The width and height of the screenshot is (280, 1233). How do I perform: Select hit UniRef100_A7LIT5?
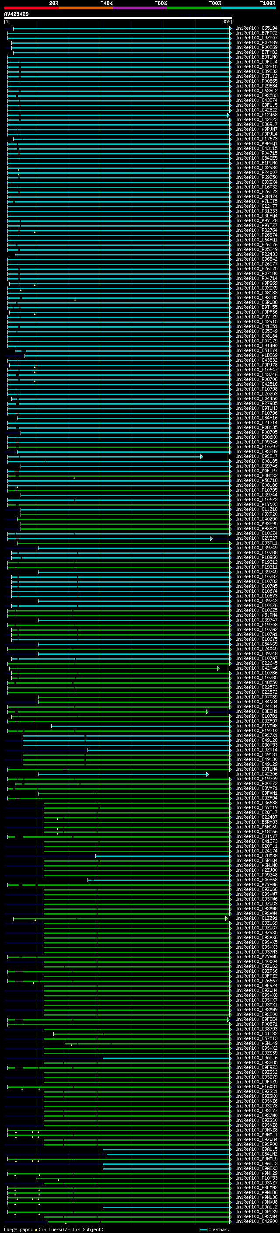click(256, 202)
